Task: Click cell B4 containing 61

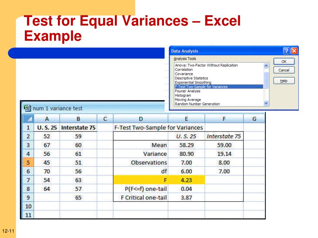Action: 78,154
